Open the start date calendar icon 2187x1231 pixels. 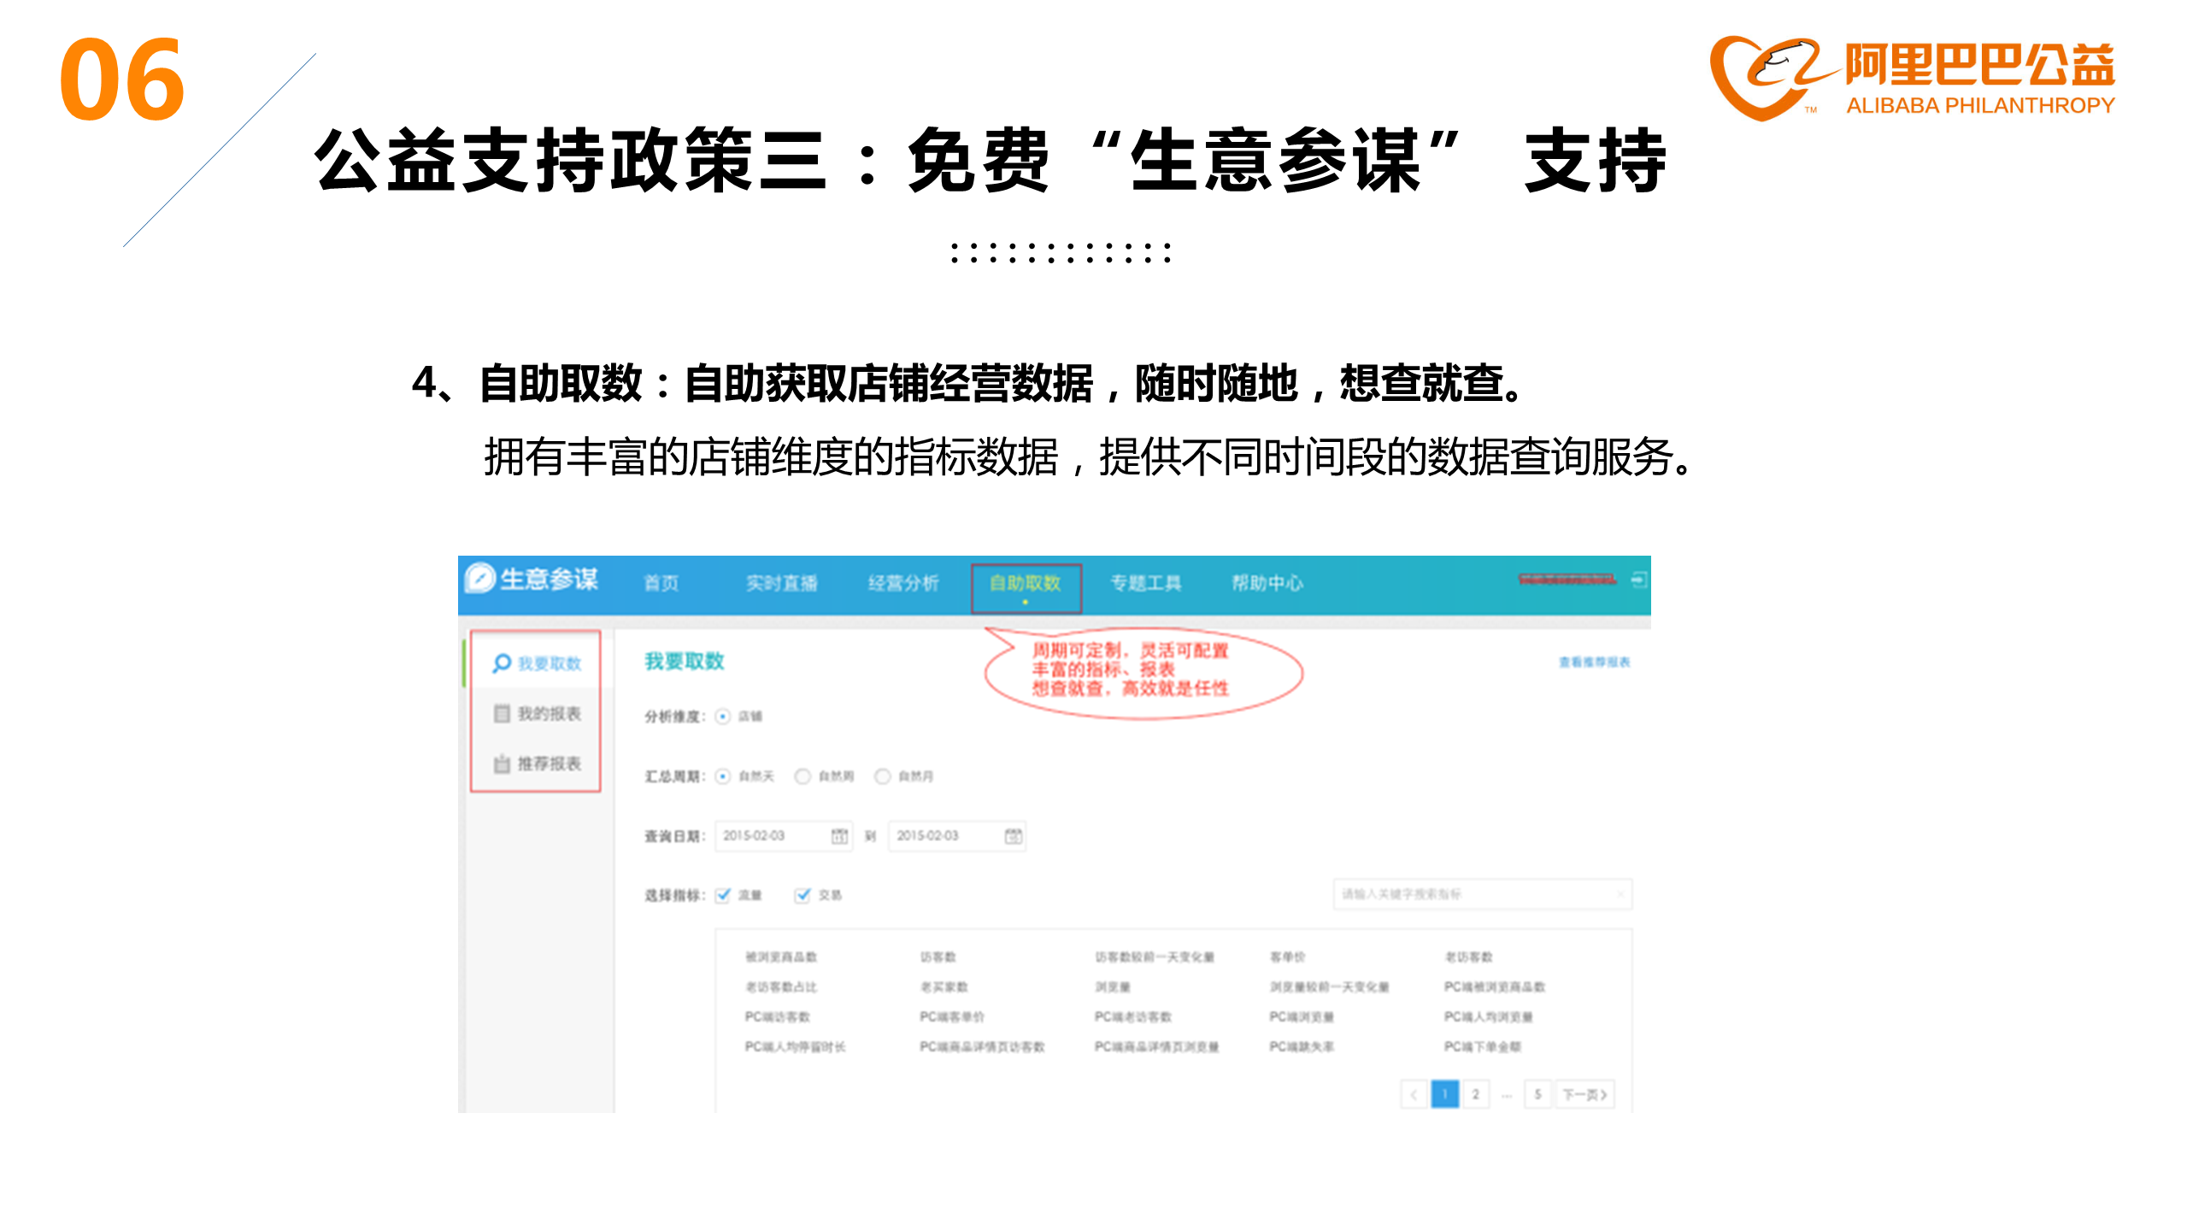[x=839, y=836]
